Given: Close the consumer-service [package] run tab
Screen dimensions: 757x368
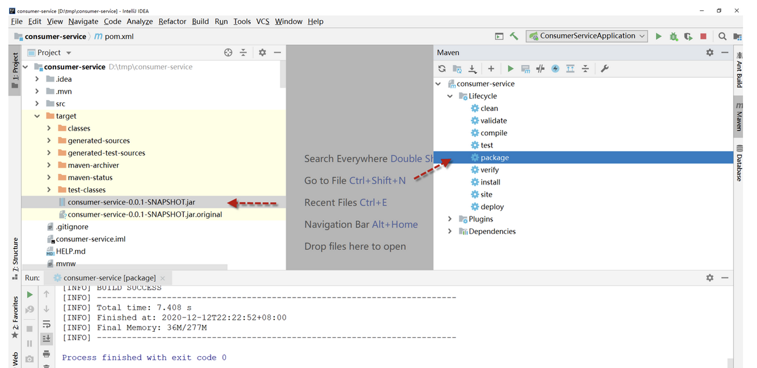Looking at the screenshot, I should click(x=162, y=278).
